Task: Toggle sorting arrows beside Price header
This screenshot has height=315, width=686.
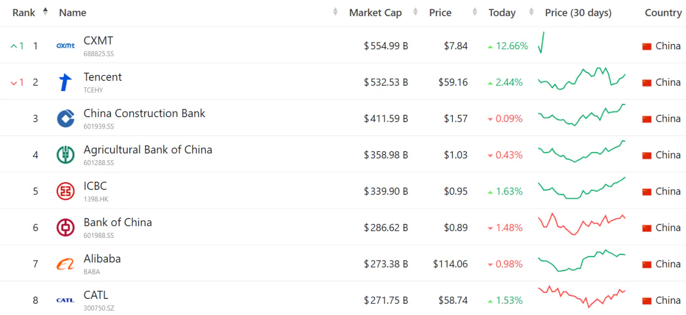Action: pyautogui.click(x=474, y=12)
